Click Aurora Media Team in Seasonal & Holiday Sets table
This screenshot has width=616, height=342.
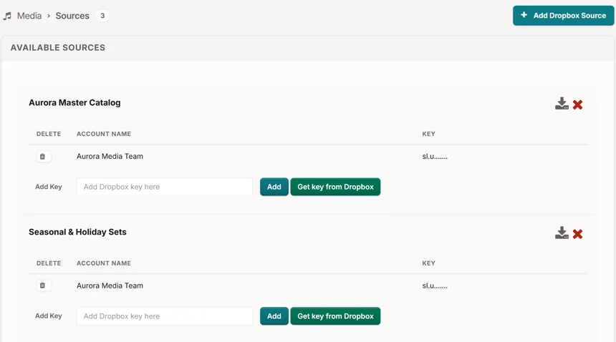point(110,285)
